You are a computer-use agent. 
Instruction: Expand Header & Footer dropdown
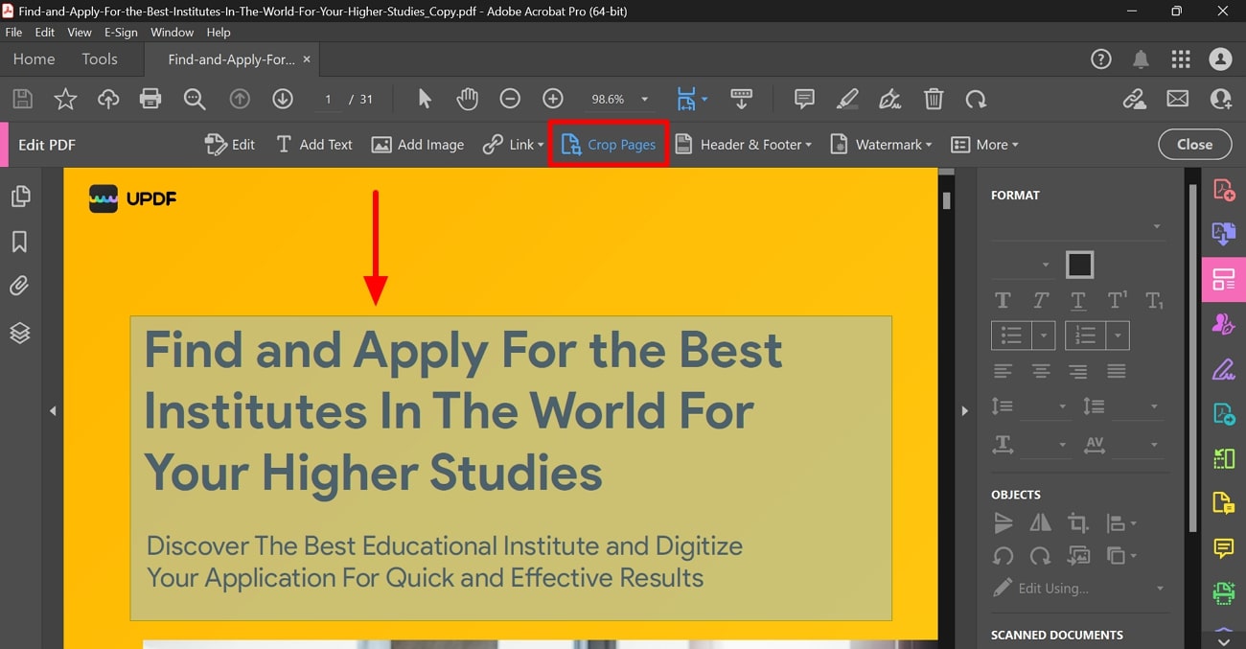click(x=808, y=146)
